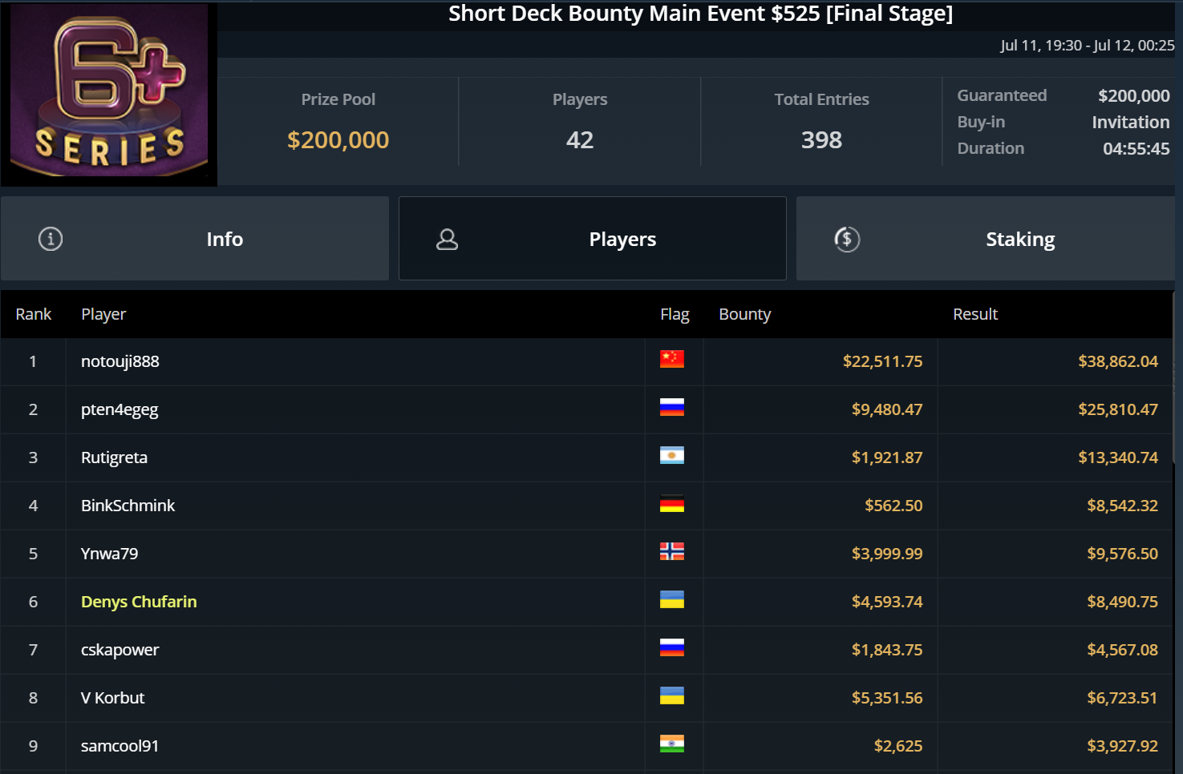Click the staking dollar icon
The image size is (1183, 774).
847,239
